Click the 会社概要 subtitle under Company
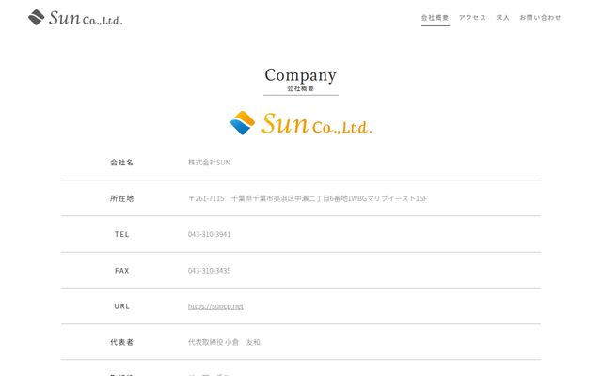This screenshot has height=376, width=602. 301,88
